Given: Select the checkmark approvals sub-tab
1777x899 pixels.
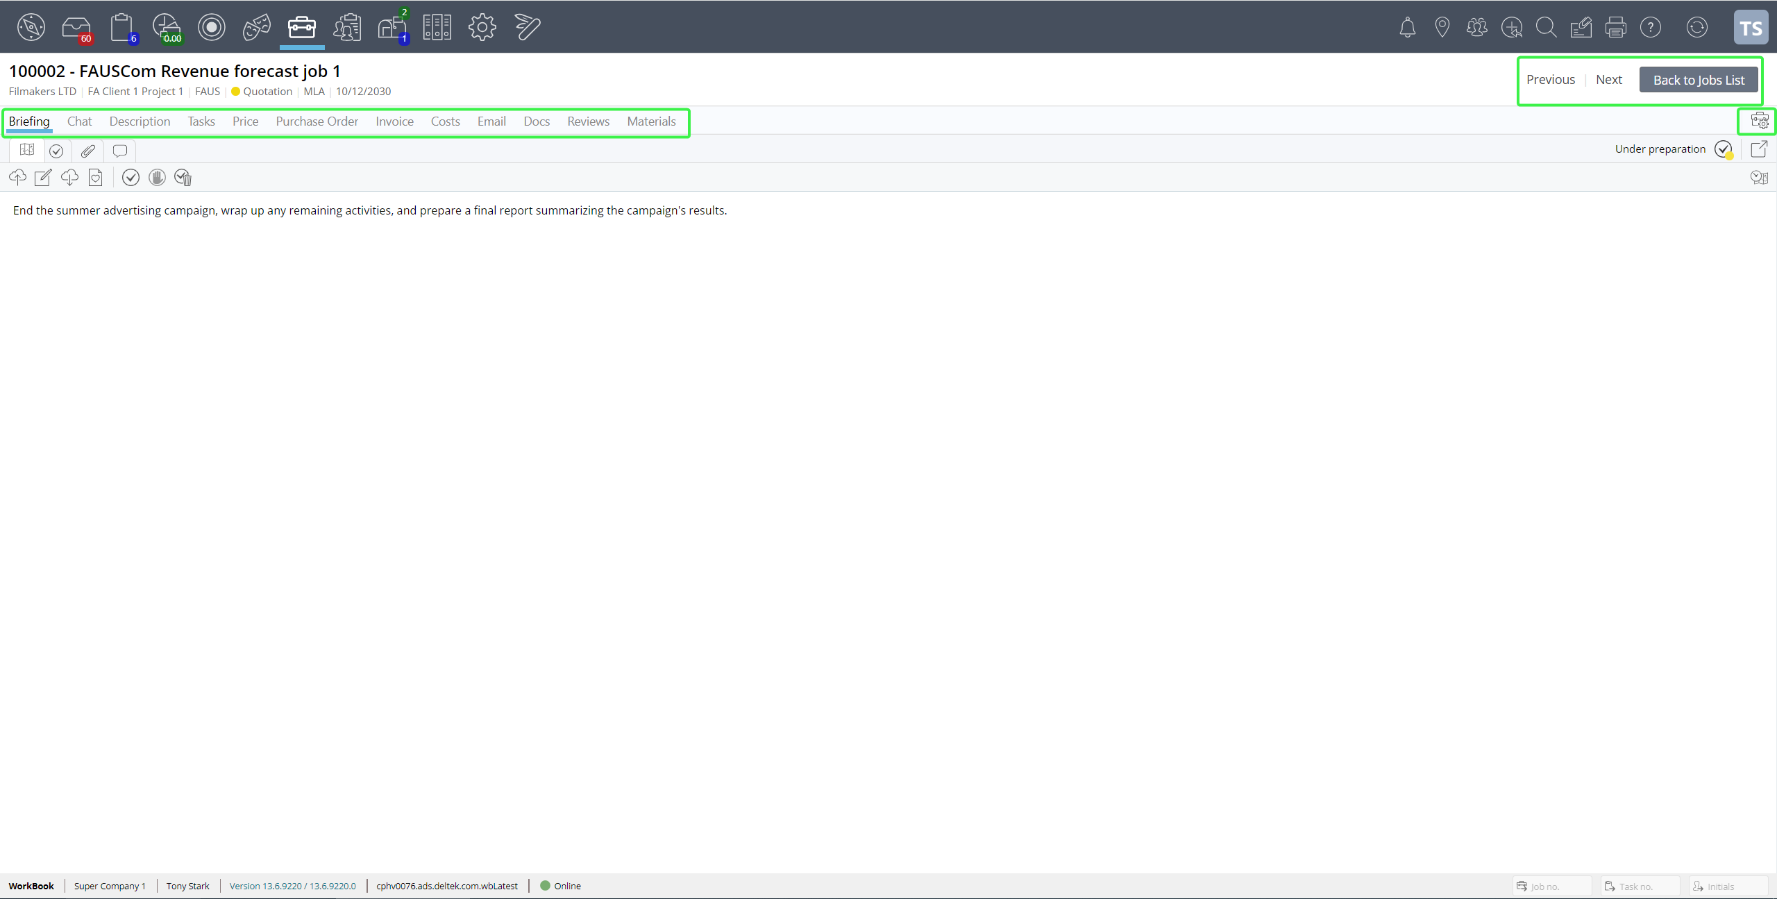Looking at the screenshot, I should pos(56,150).
